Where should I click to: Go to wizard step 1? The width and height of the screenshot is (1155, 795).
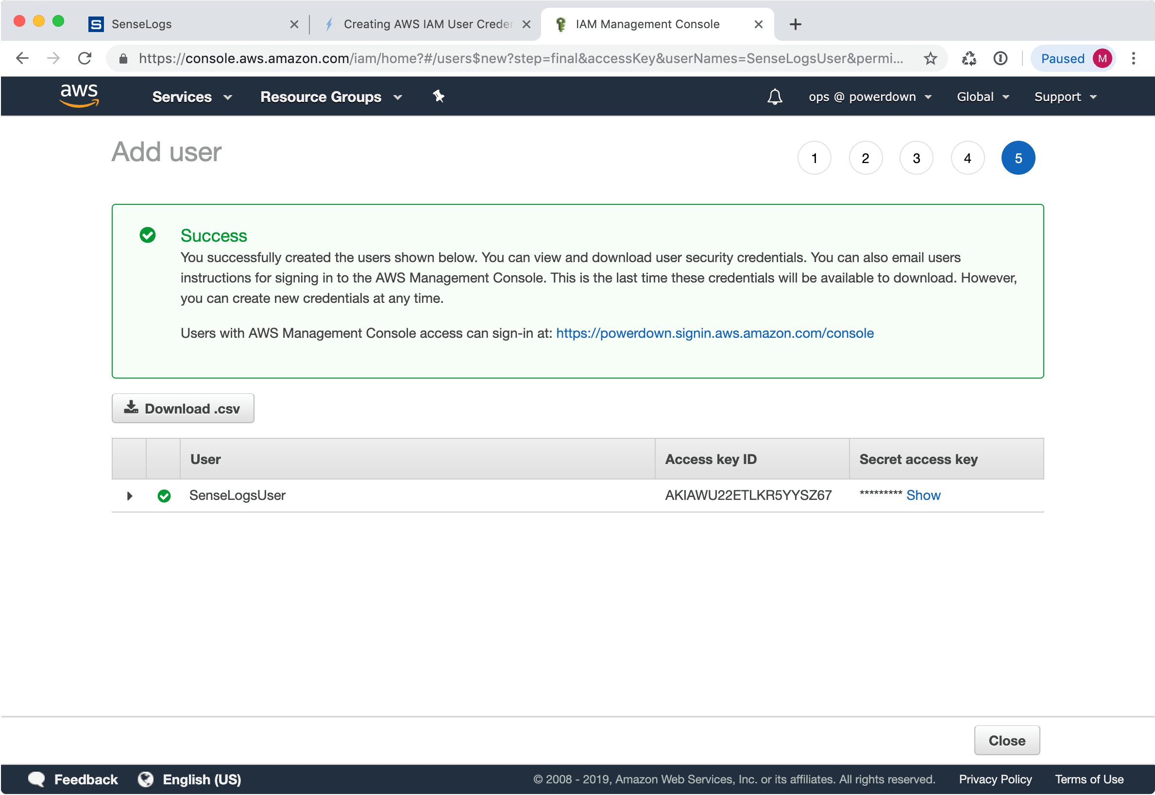tap(814, 158)
